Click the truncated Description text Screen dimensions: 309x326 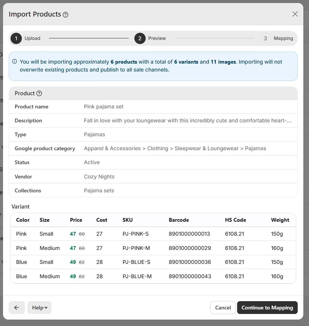(187, 120)
